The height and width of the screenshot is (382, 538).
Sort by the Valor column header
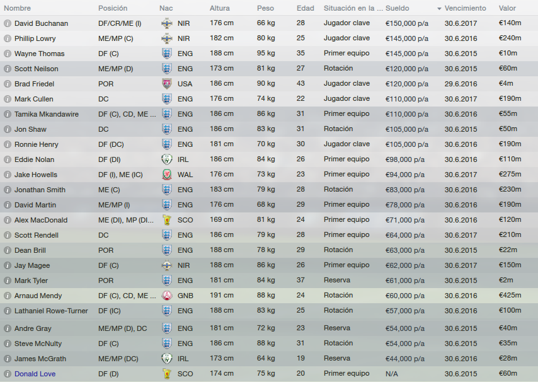(507, 8)
